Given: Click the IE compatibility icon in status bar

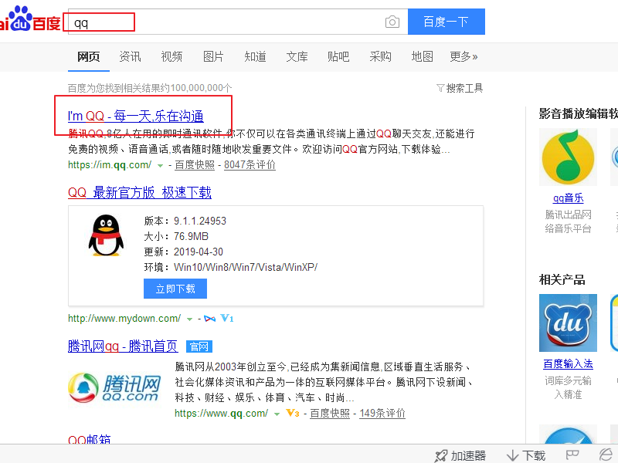Looking at the screenshot, I should pos(605,455).
